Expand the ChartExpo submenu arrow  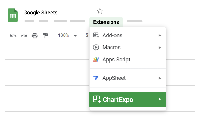pyautogui.click(x=160, y=99)
